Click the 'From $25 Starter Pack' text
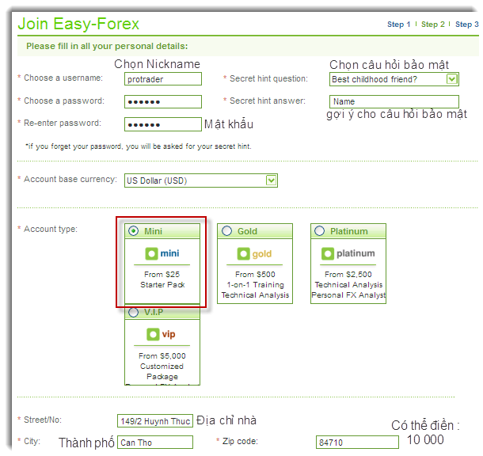Viewport: 483px width, 456px height. [x=162, y=279]
